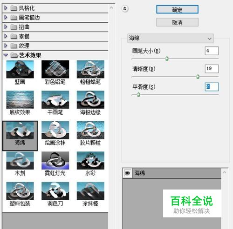Screen dimensions: 233x229
Task: Expand the 风格化 filter folder
Action: point(6,8)
